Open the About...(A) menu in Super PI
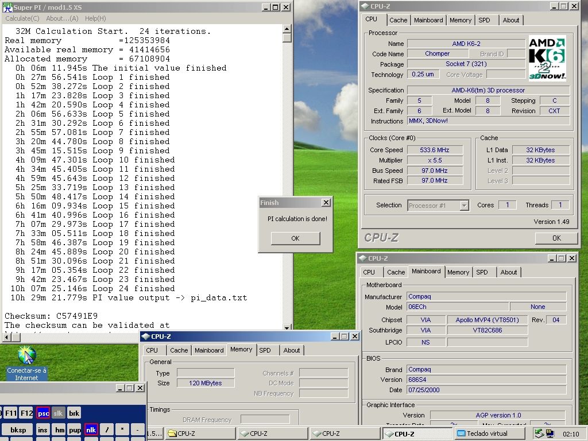The height and width of the screenshot is (441, 588). pos(62,18)
